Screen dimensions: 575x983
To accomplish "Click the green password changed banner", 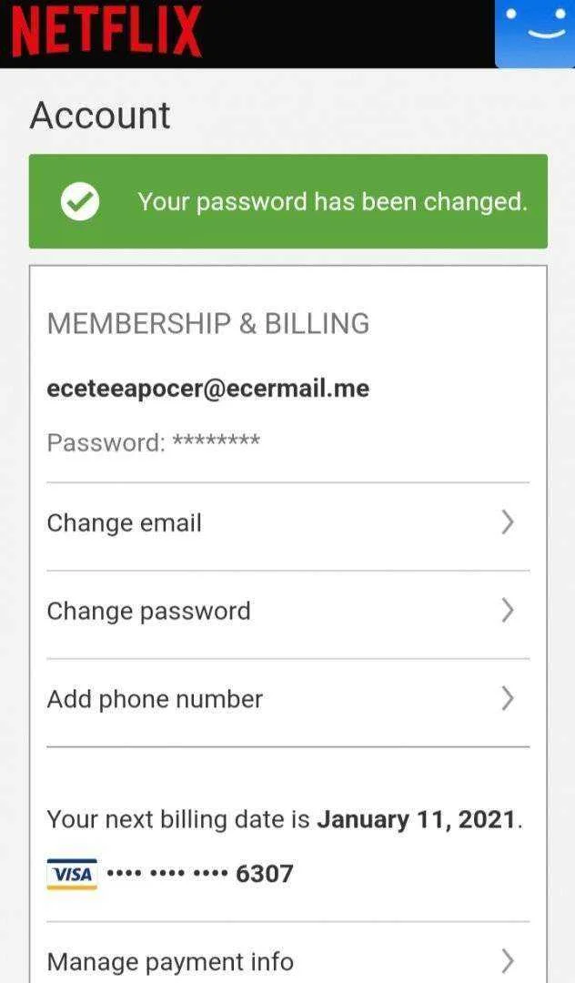I will [288, 201].
